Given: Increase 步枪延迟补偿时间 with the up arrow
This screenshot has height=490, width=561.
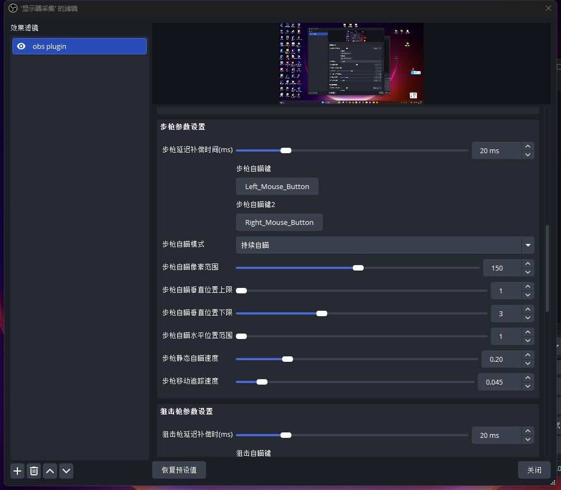Looking at the screenshot, I should coord(527,147).
